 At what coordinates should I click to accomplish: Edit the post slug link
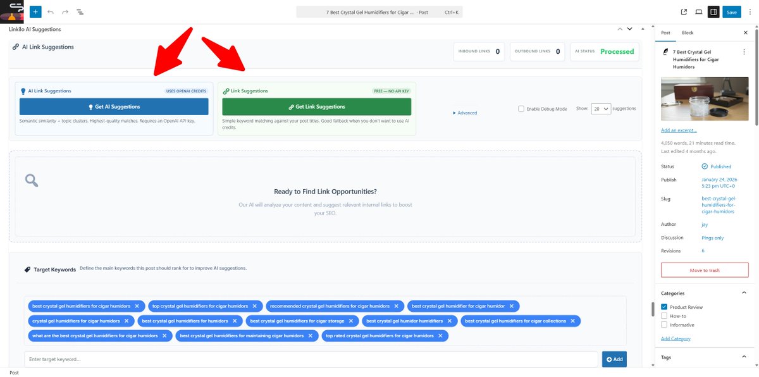[719, 205]
